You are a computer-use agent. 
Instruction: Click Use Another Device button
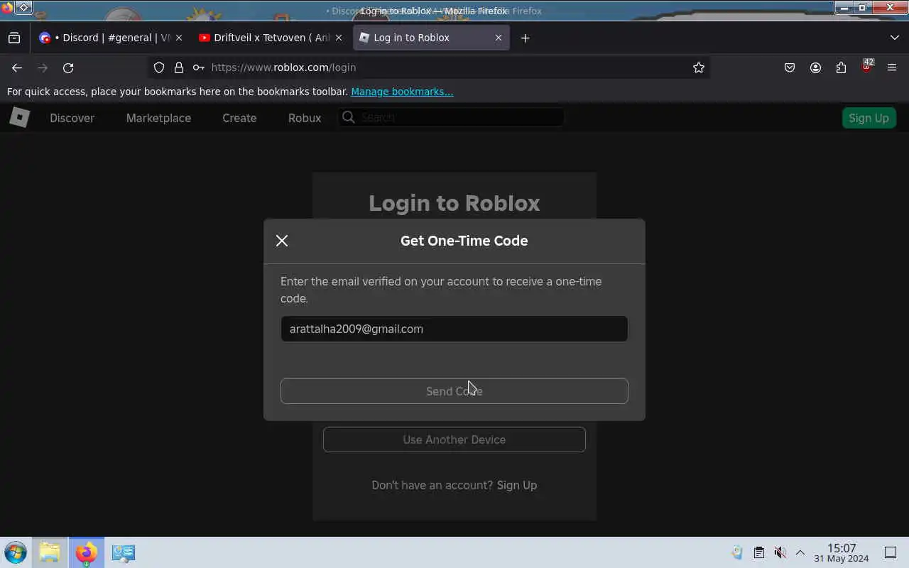point(454,439)
